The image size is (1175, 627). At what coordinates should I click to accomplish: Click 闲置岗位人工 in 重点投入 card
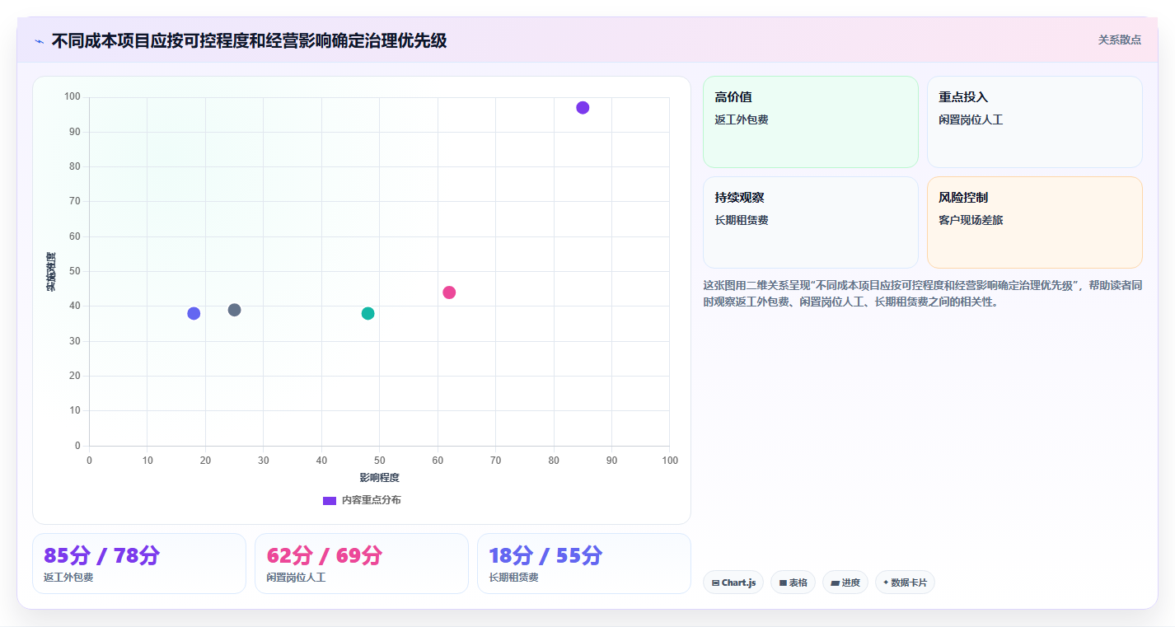(x=971, y=119)
